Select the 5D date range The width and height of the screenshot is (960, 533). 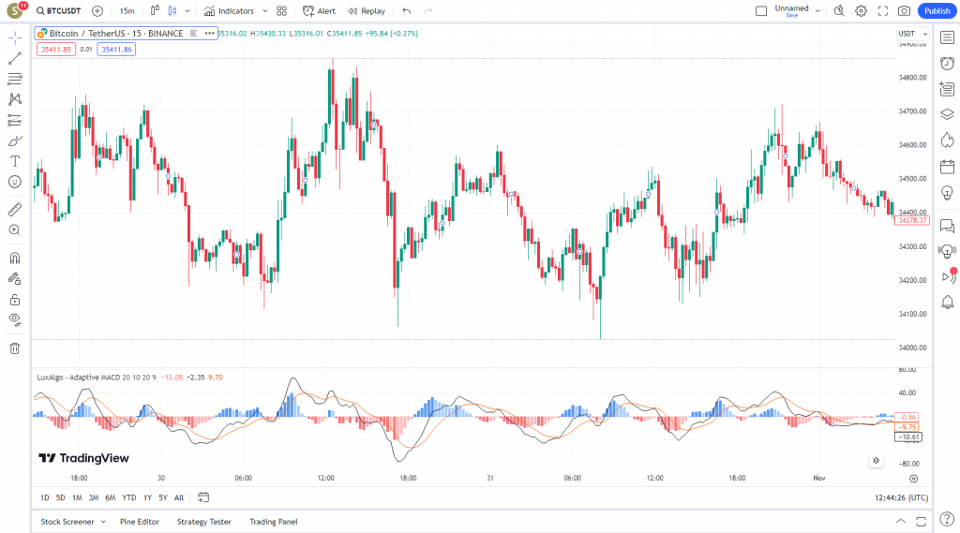61,497
